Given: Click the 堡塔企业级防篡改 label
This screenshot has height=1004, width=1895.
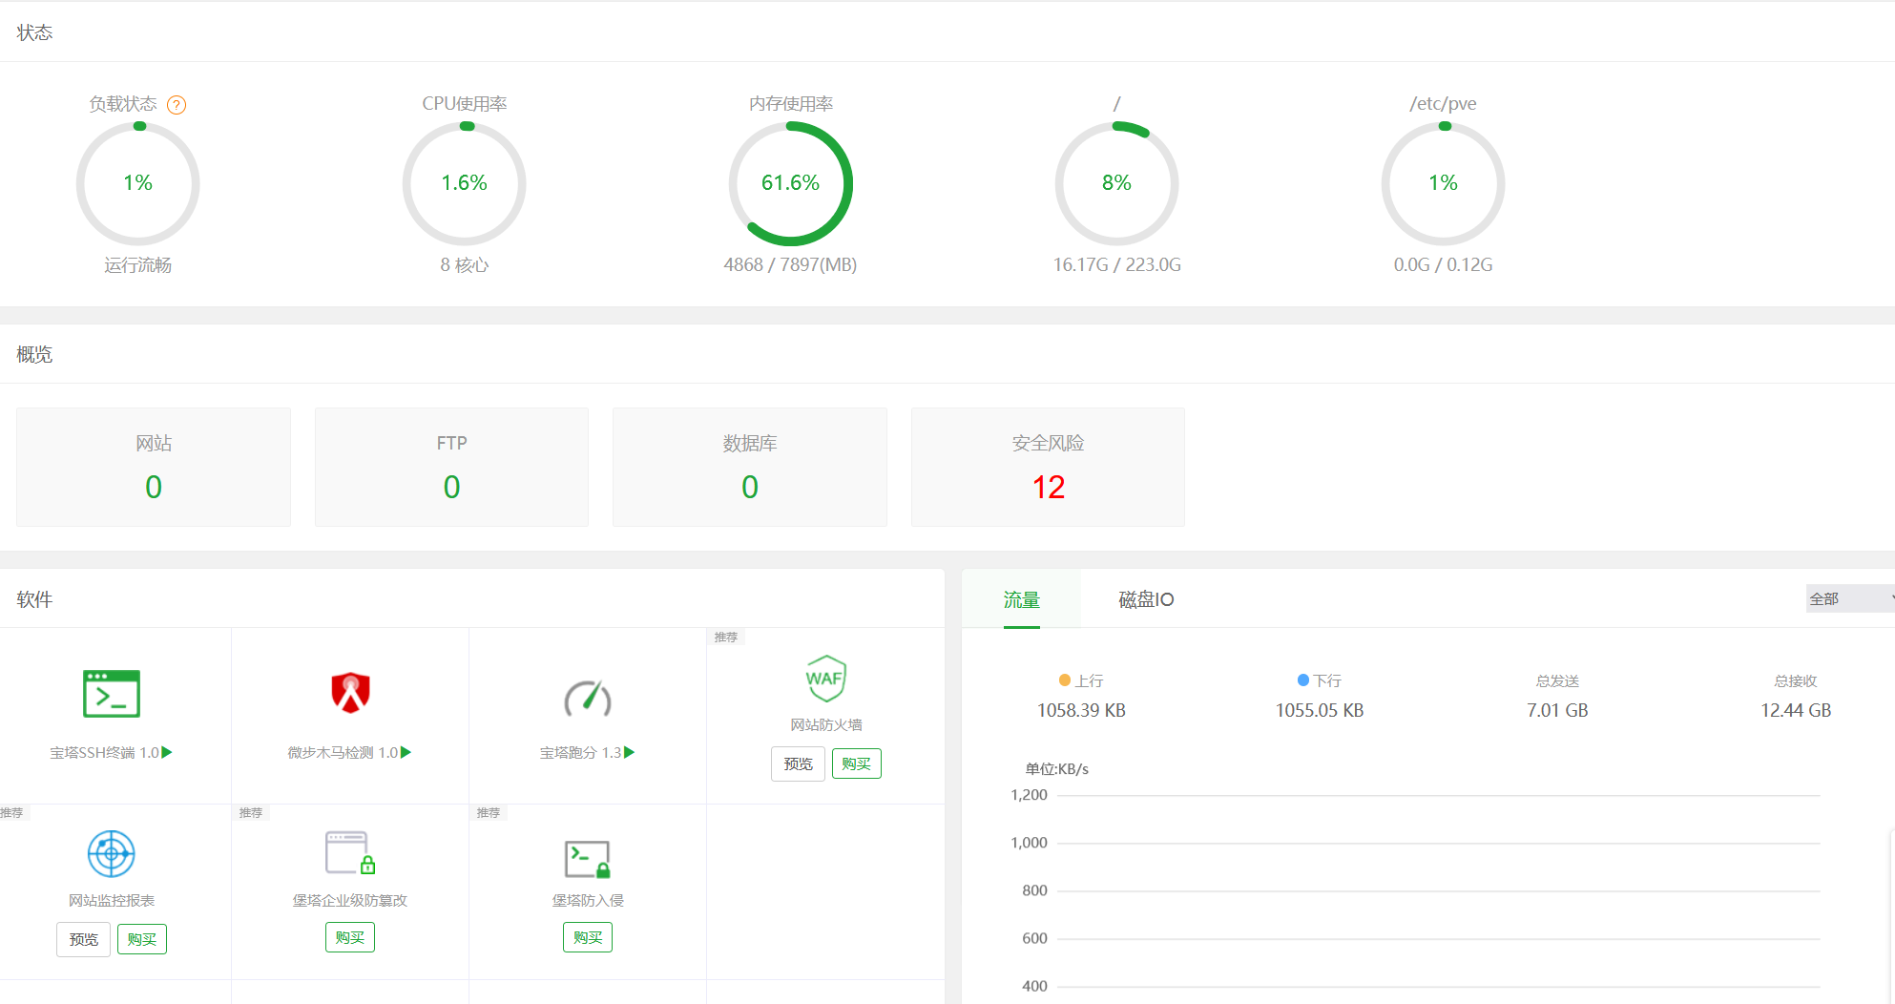Looking at the screenshot, I should [x=350, y=900].
